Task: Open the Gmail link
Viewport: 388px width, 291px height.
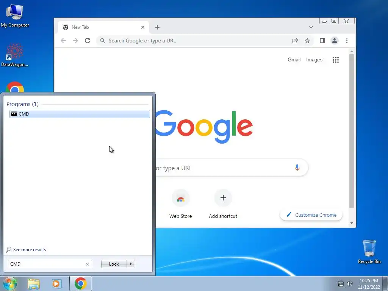Action: pos(294,59)
